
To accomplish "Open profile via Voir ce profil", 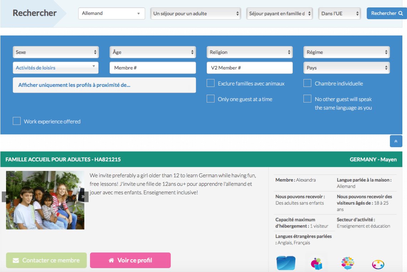I will coord(130,260).
